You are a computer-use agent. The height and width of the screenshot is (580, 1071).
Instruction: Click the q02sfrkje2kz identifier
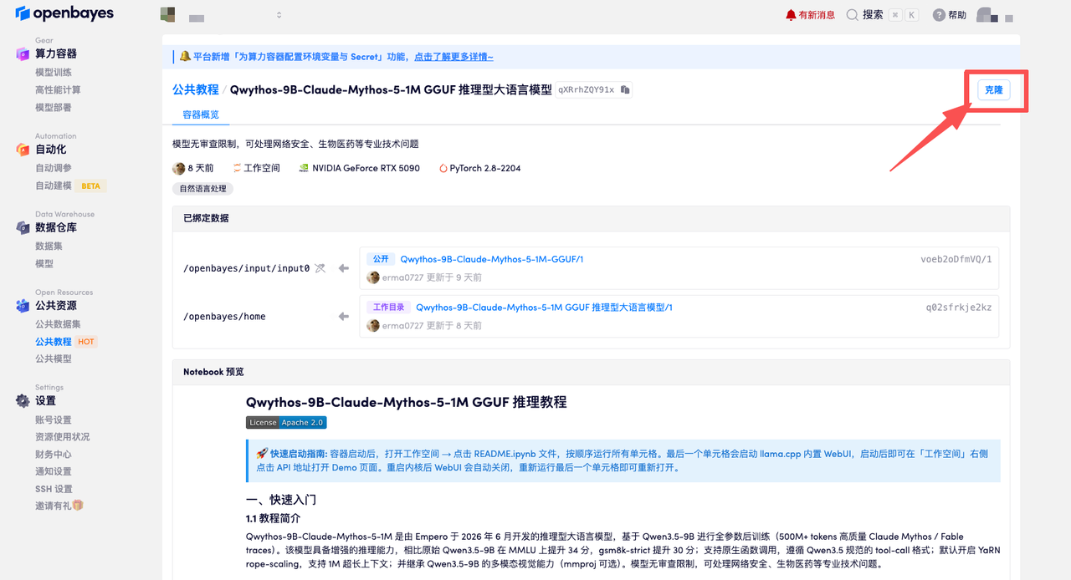coord(958,308)
